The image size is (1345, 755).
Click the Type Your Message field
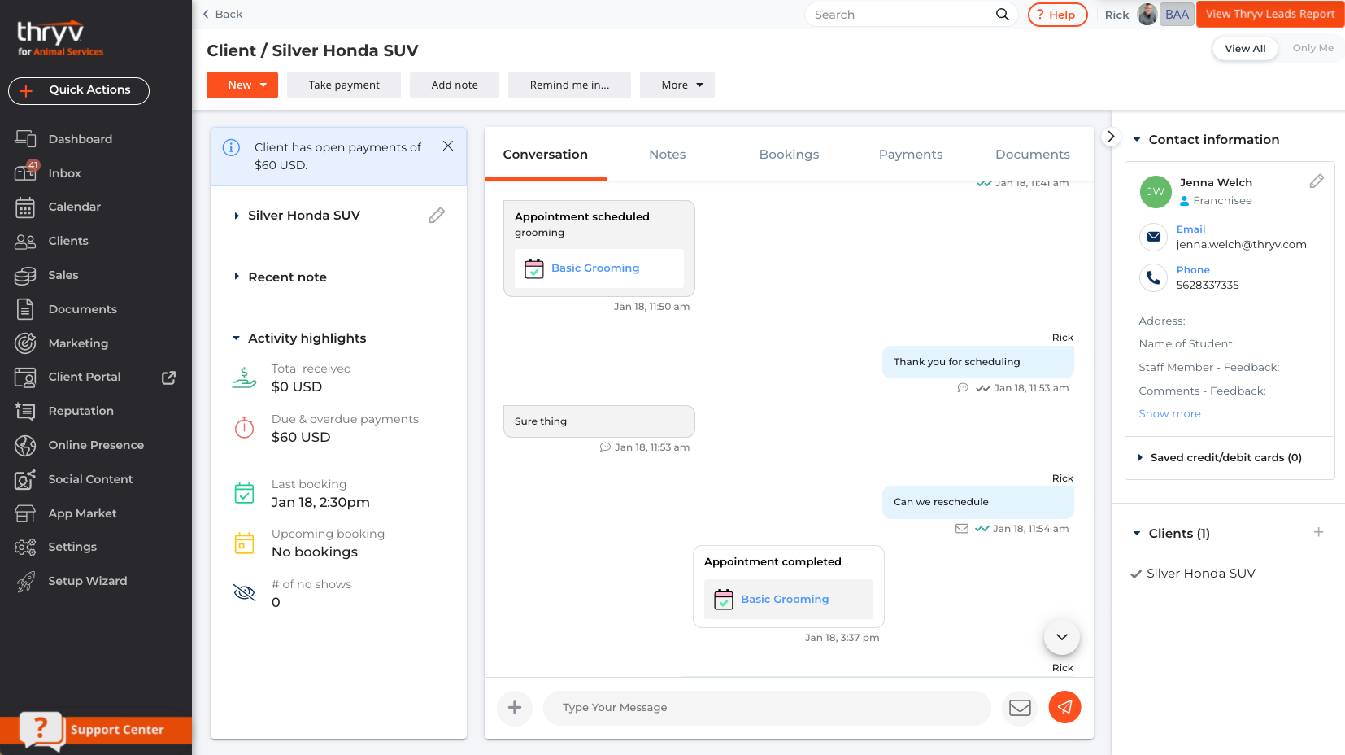[767, 708]
